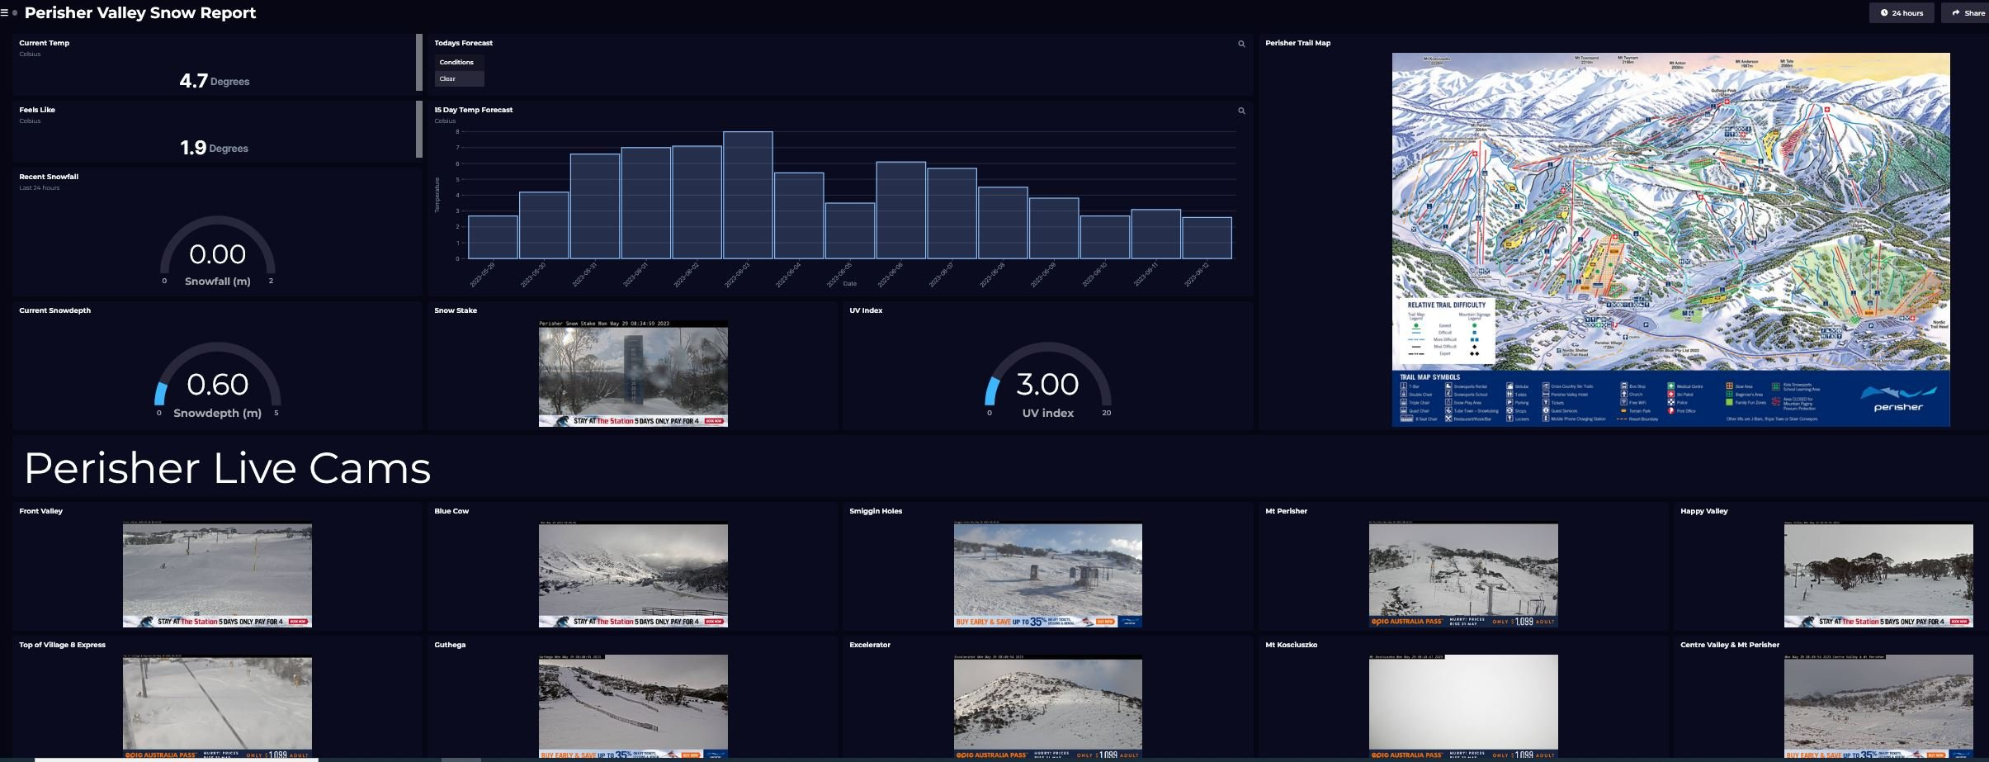This screenshot has width=1989, height=762.
Task: Click the Last 24 hours subtitle under Recent Snowfall
Action: tap(40, 188)
